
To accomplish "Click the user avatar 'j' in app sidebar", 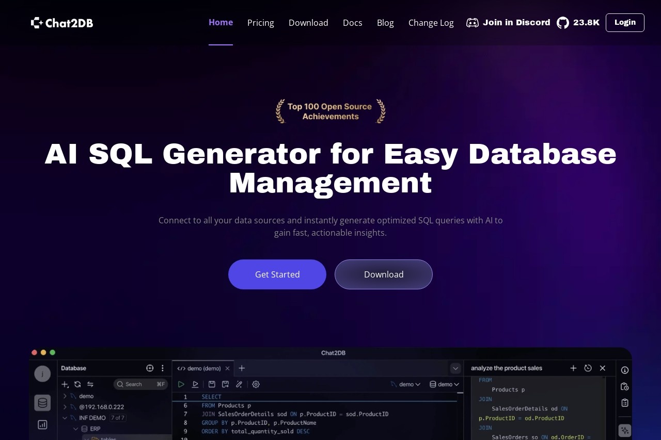I will point(42,373).
